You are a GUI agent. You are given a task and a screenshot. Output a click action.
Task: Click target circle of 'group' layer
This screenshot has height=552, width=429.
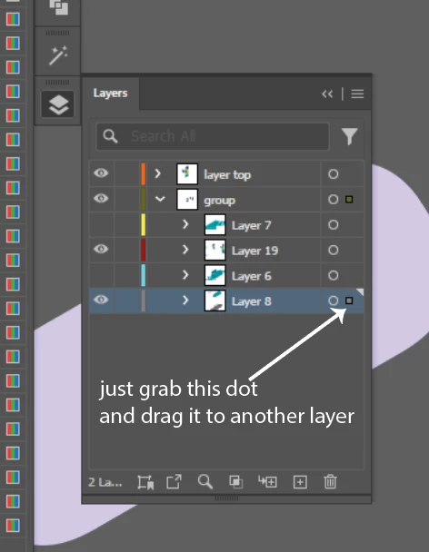coord(334,200)
